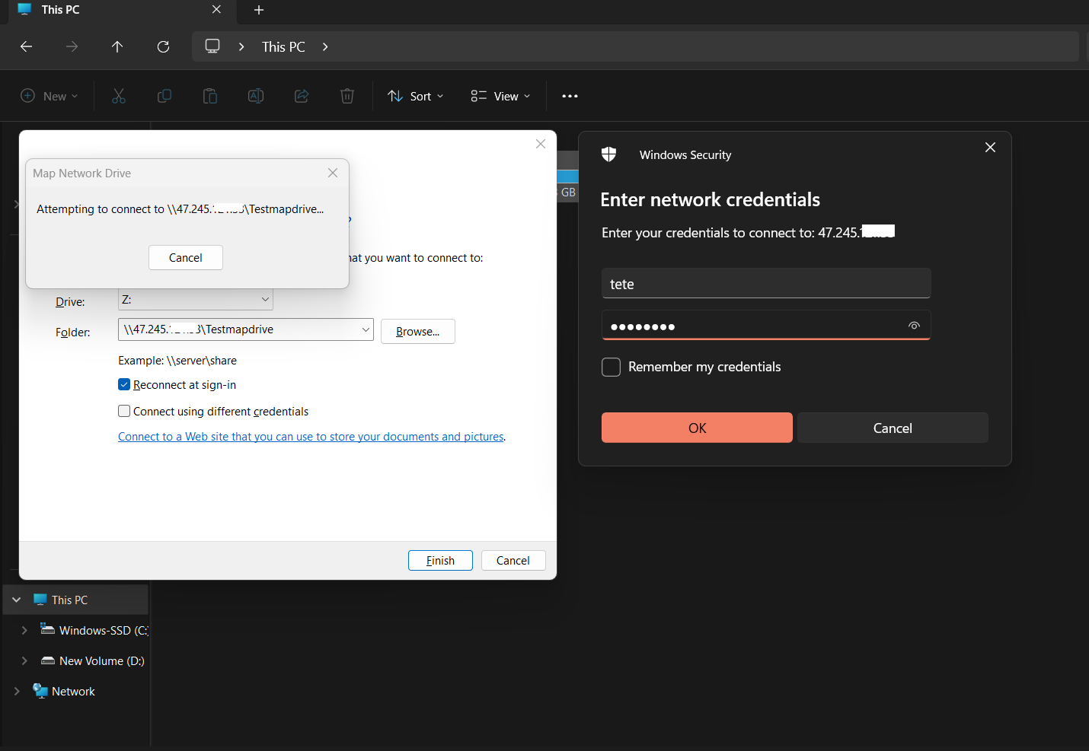Click the This PC icon in sidebar
This screenshot has height=751, width=1089.
(40, 600)
